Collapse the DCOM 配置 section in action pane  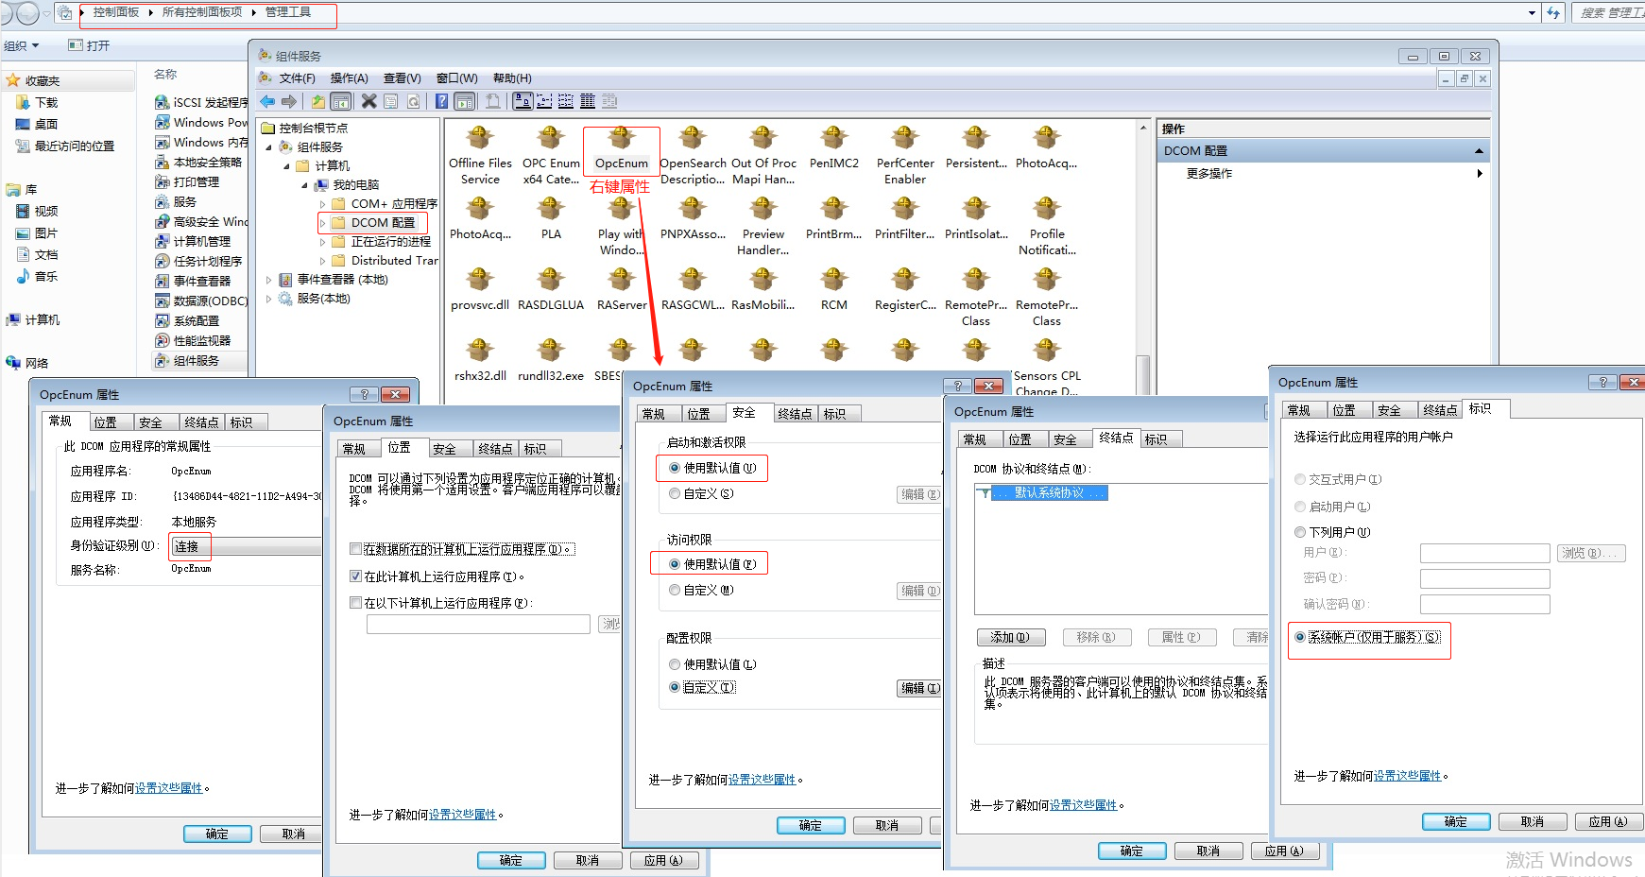(1479, 151)
